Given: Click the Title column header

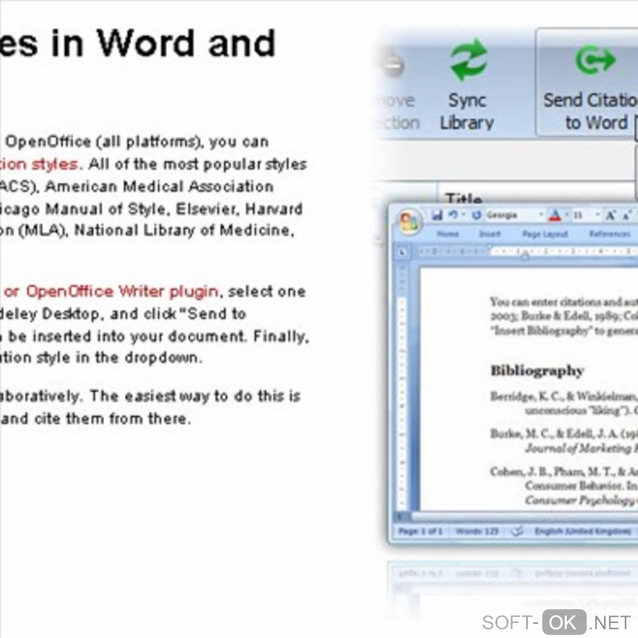Looking at the screenshot, I should [x=464, y=198].
